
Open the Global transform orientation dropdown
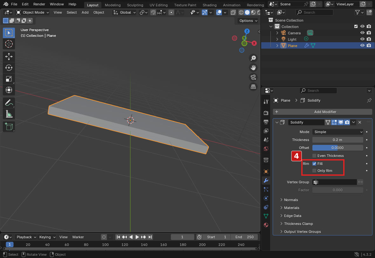coord(125,12)
